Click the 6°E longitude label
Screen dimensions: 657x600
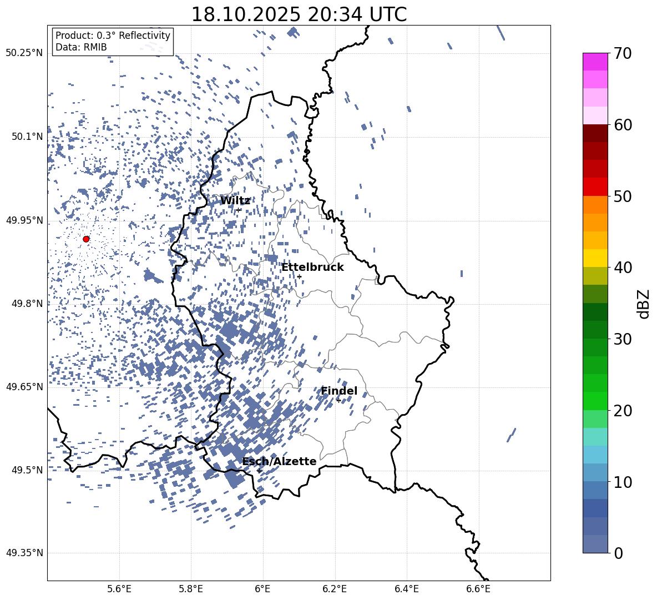click(x=262, y=589)
